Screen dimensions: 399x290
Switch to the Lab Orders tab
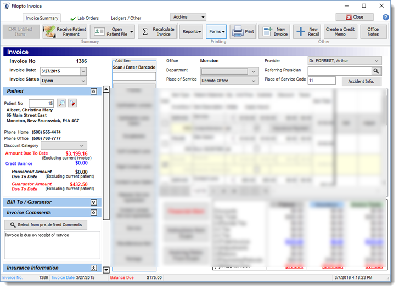[x=85, y=18]
